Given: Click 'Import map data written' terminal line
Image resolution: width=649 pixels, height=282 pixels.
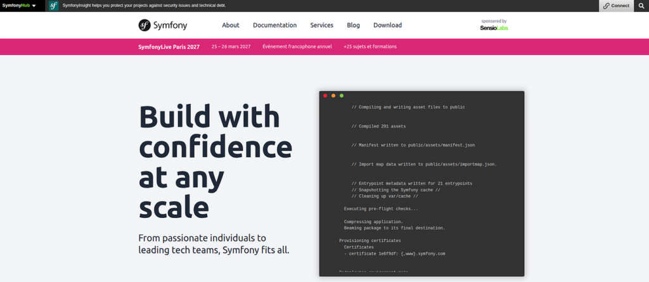Looking at the screenshot, I should coord(424,164).
